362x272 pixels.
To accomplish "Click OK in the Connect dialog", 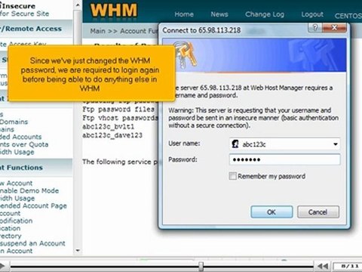I will click(x=271, y=212).
